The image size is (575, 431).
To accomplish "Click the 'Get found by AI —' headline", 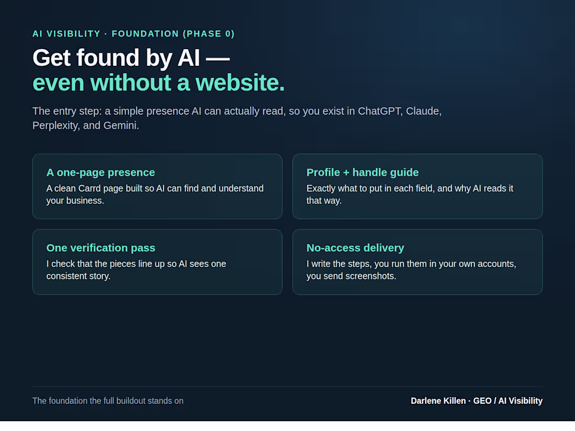I will pos(131,58).
